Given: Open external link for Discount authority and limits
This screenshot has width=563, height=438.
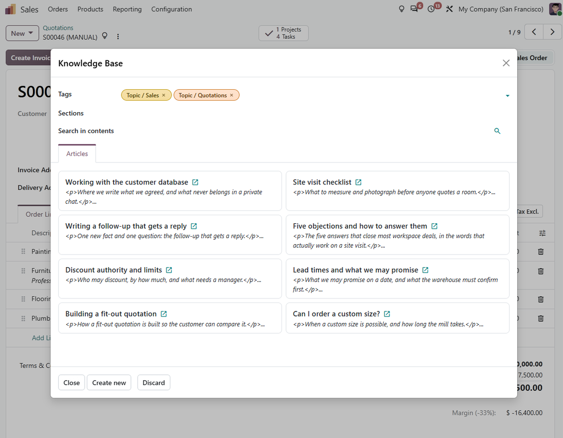Looking at the screenshot, I should 169,270.
